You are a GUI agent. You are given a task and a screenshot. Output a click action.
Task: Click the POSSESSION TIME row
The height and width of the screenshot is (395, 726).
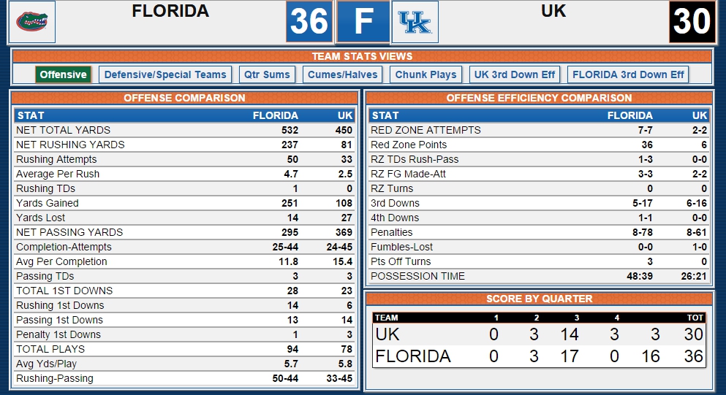tap(539, 276)
